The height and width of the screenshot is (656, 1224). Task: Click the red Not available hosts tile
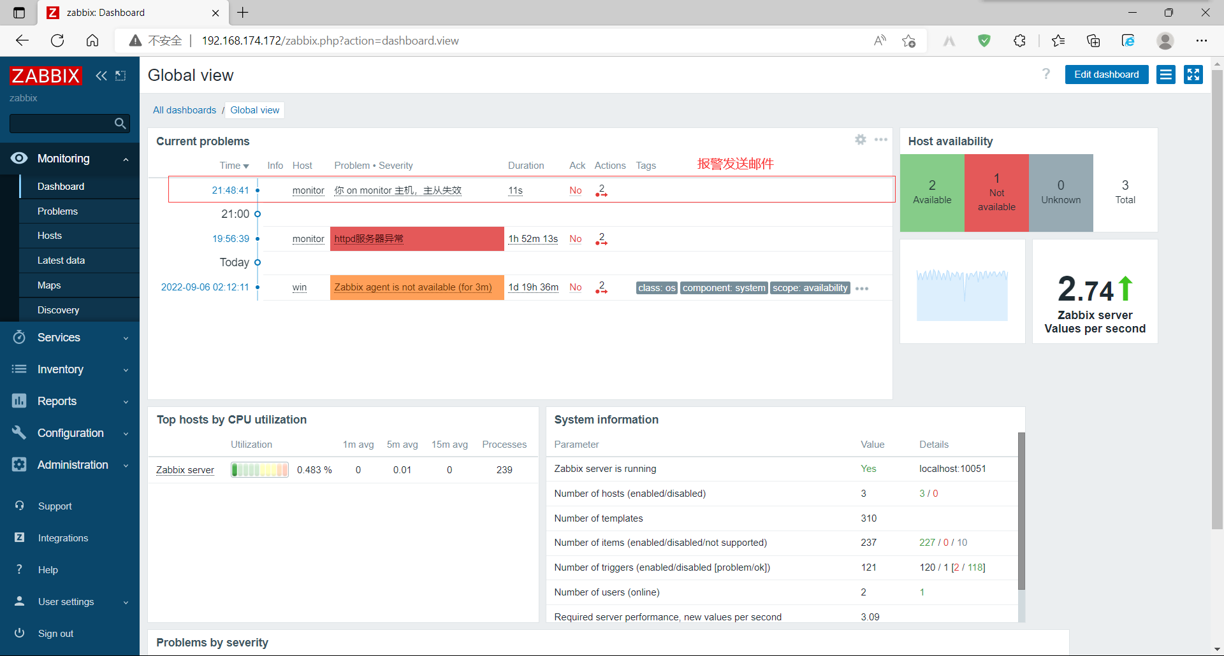click(996, 192)
